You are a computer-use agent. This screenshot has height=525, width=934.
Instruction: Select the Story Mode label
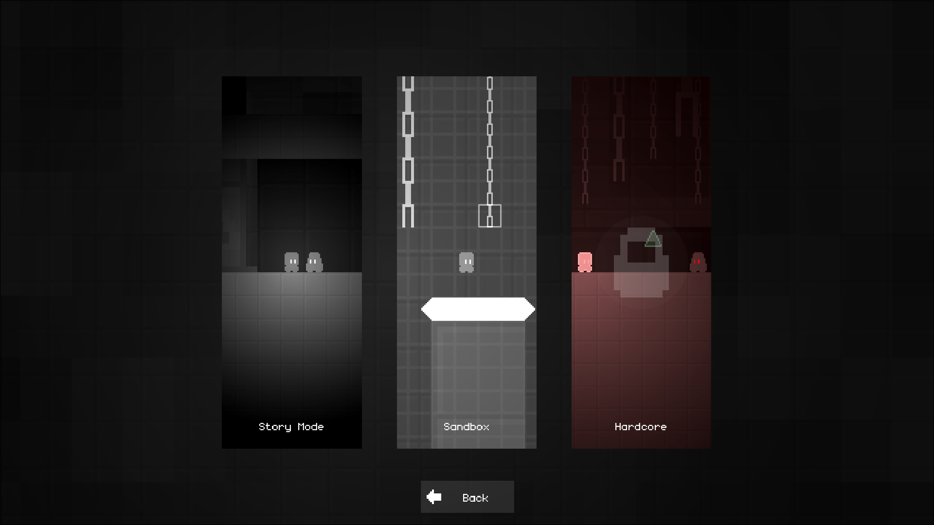(x=291, y=427)
